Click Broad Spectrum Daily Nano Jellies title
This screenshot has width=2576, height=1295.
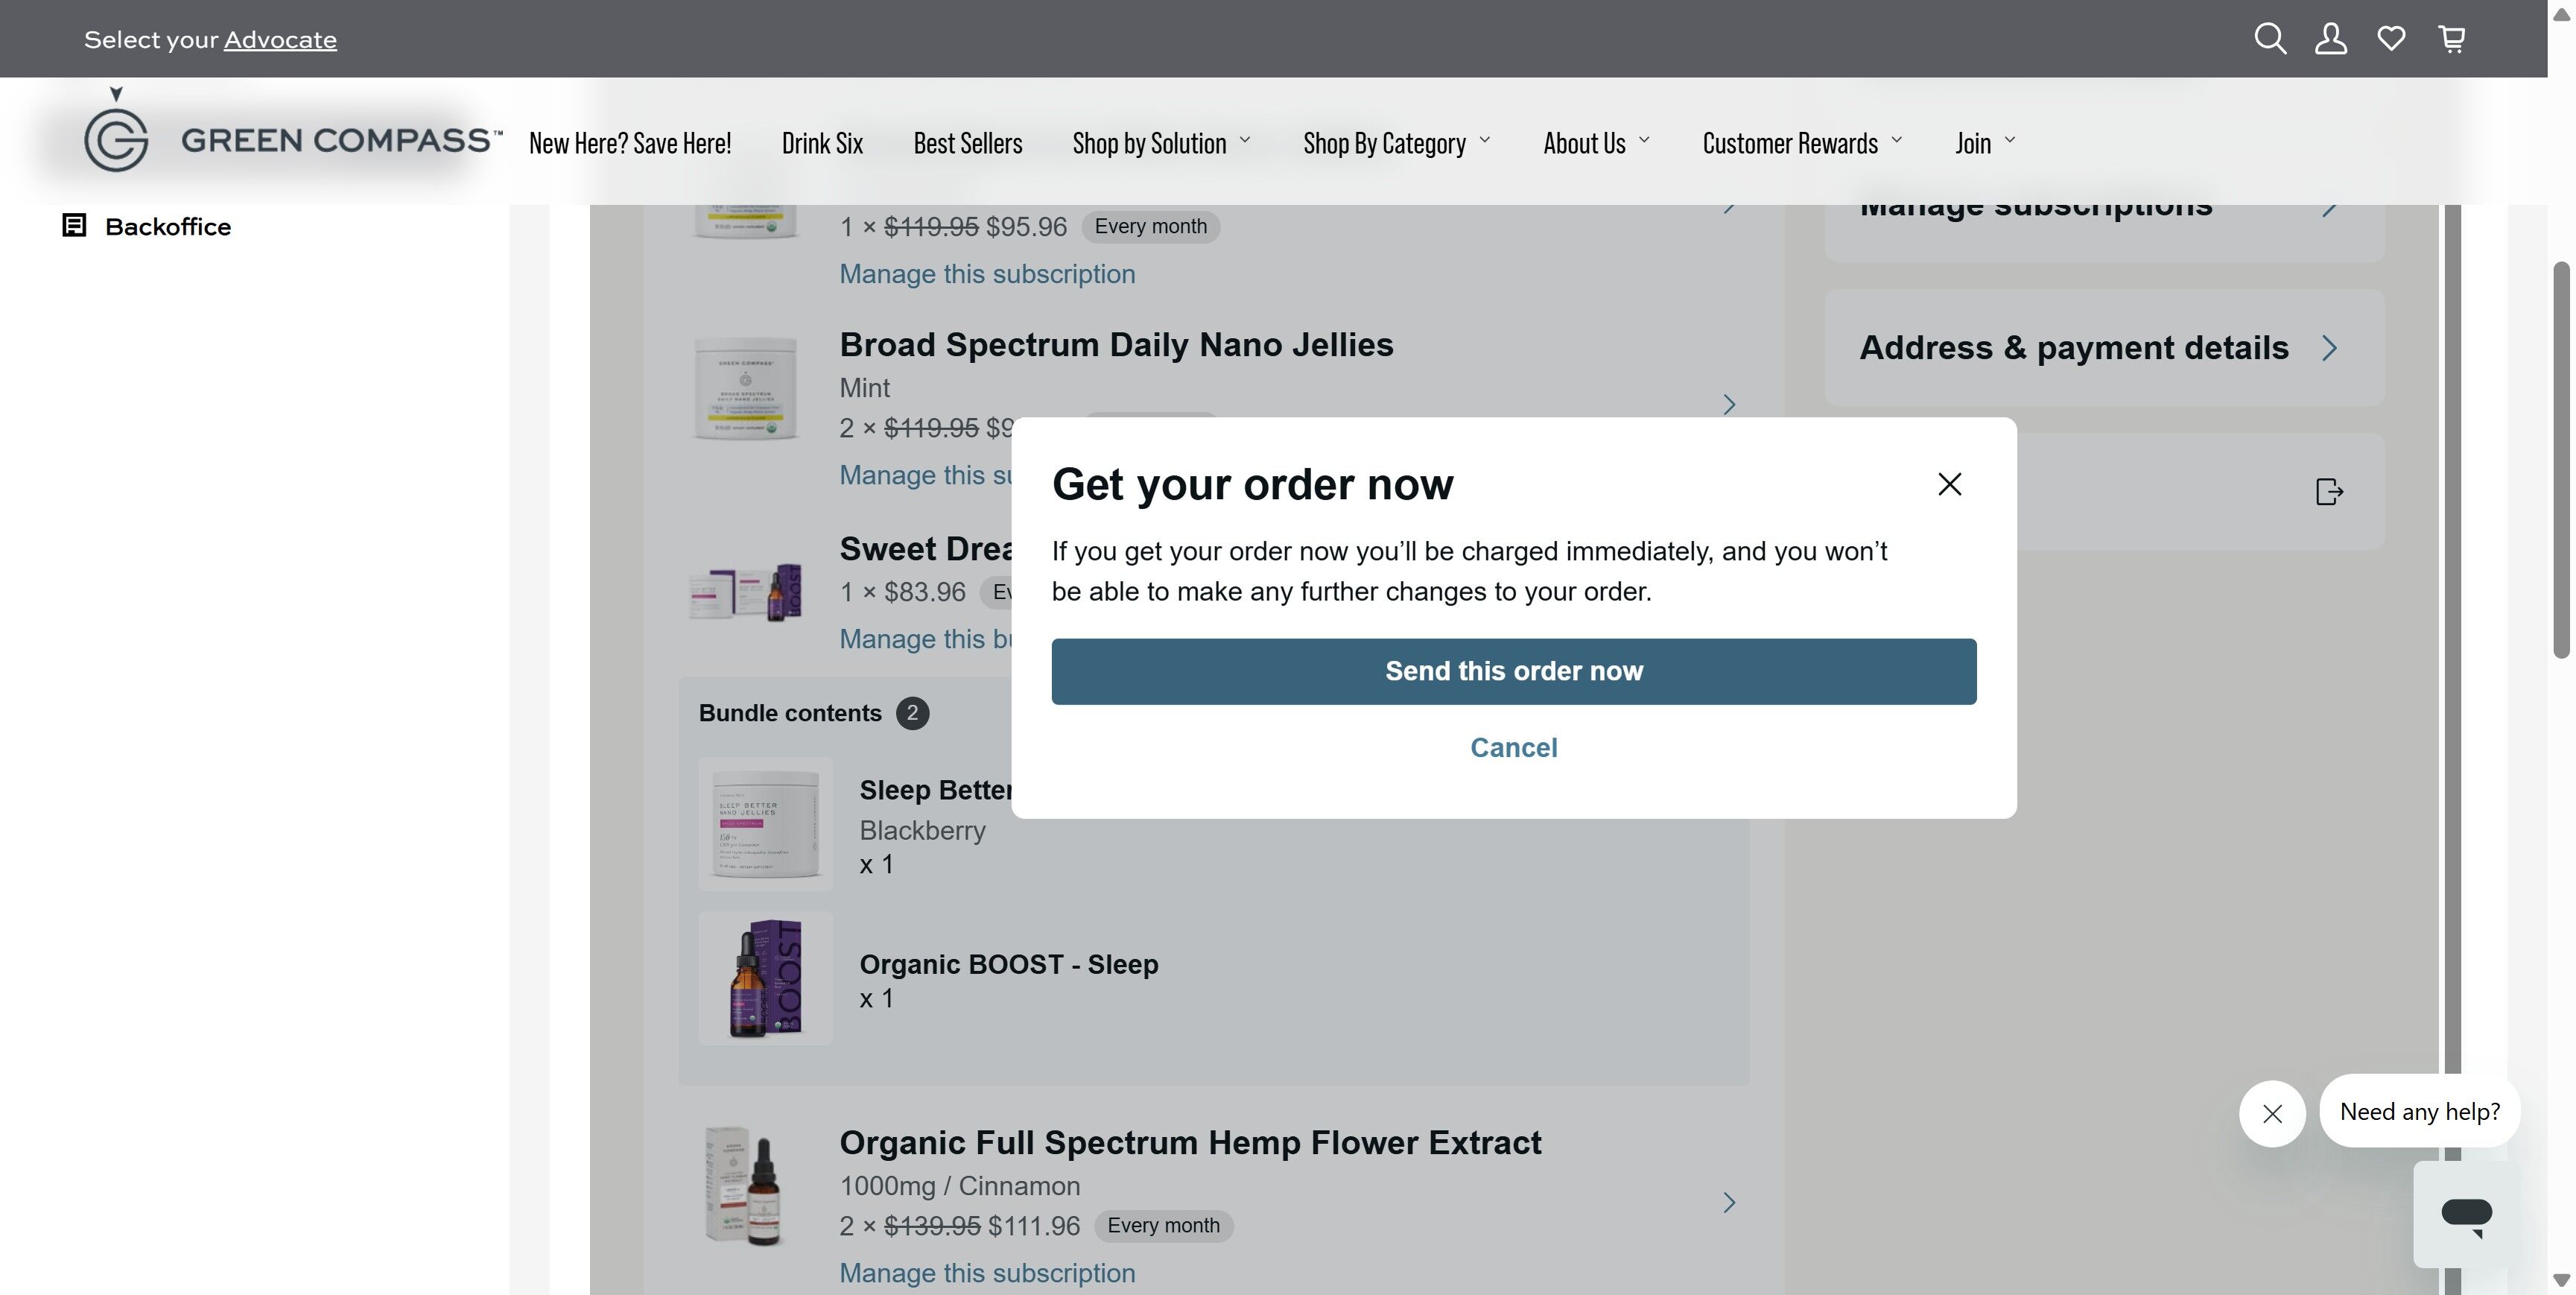pos(1116,344)
